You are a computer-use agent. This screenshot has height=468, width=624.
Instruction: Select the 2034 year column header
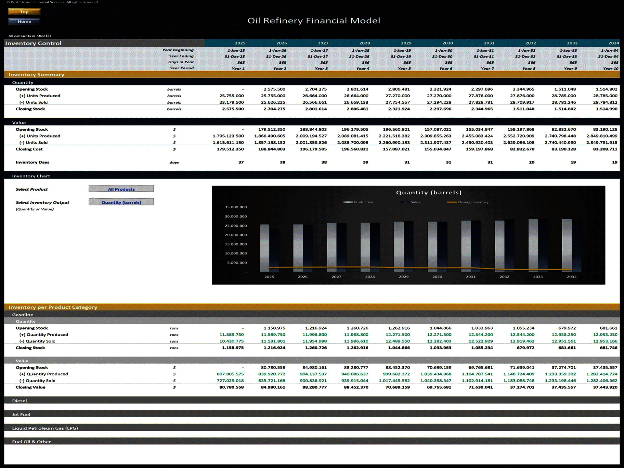[x=614, y=43]
